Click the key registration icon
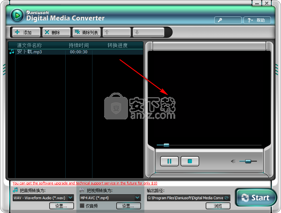The width and height of the screenshot is (281, 213). (228, 20)
